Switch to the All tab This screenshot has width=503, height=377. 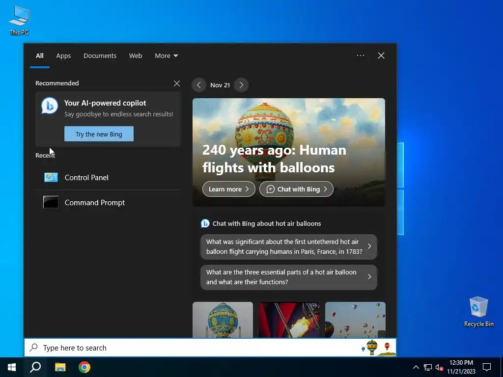click(x=39, y=55)
